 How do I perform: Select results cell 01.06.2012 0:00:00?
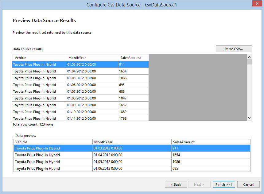pyautogui.click(x=92, y=85)
